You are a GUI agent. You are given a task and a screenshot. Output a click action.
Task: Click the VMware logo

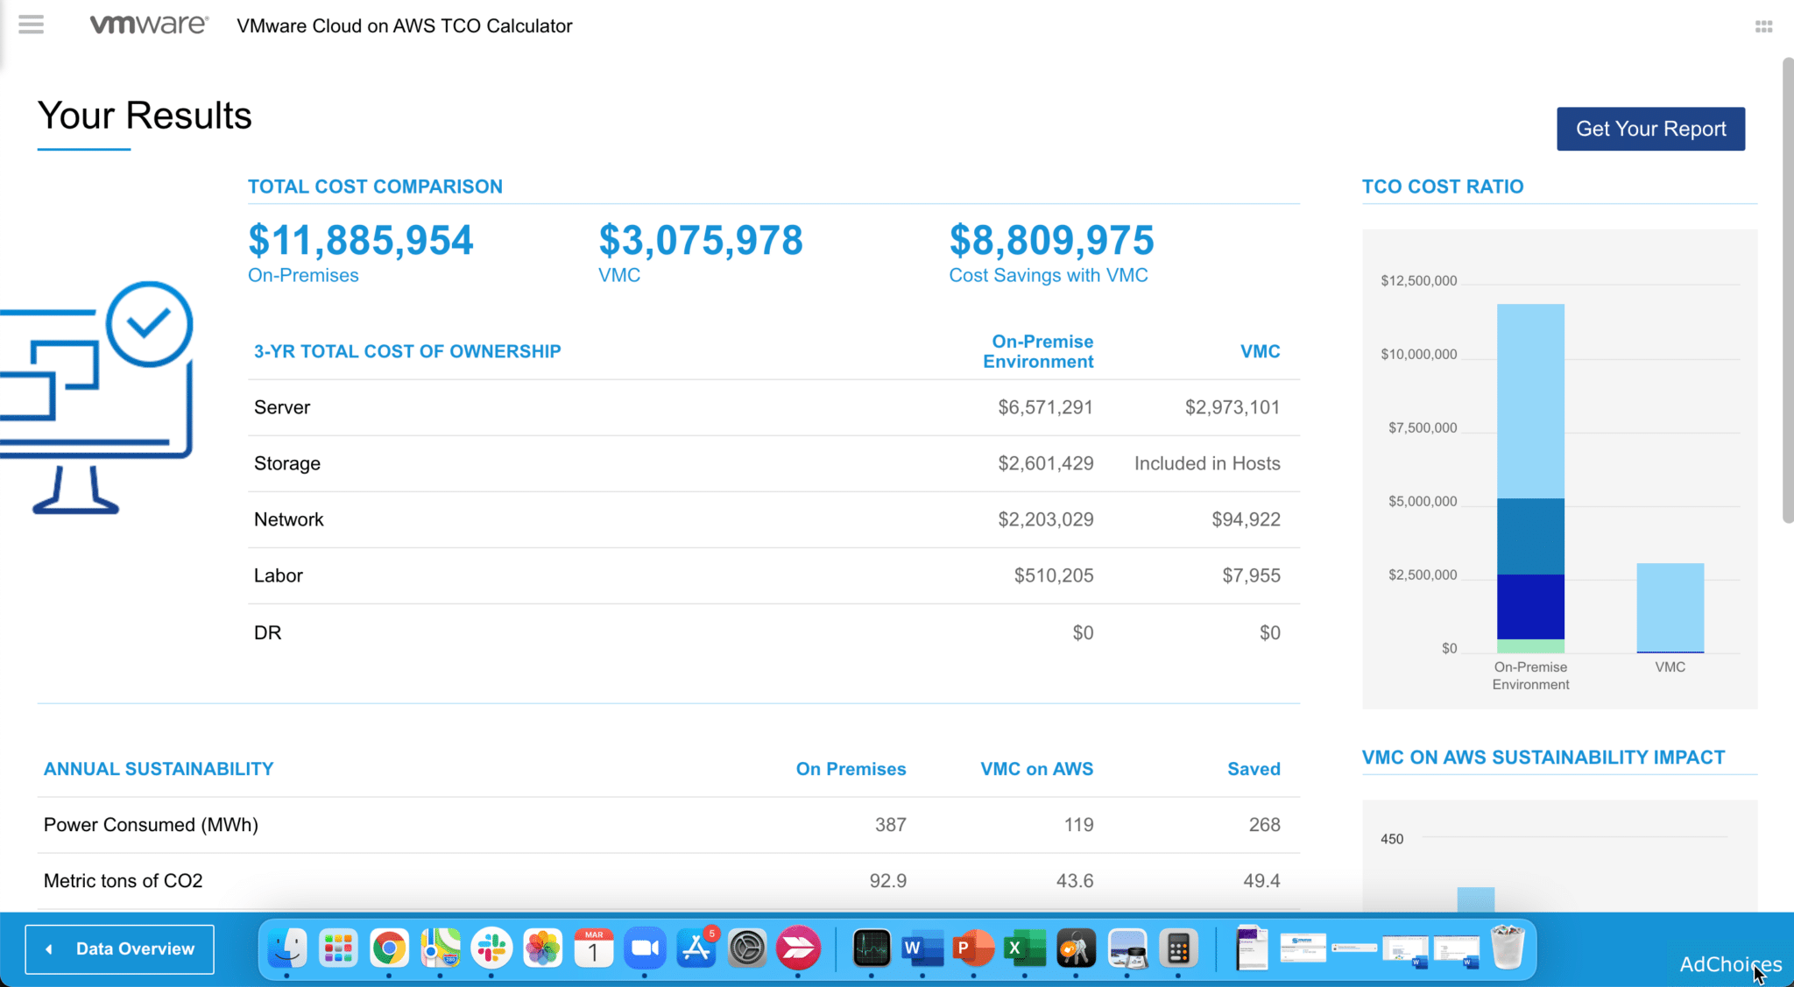[149, 25]
